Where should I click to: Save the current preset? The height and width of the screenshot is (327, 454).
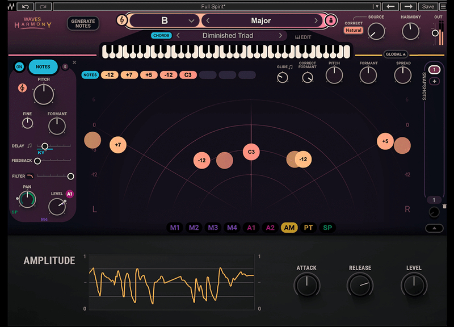click(x=428, y=6)
